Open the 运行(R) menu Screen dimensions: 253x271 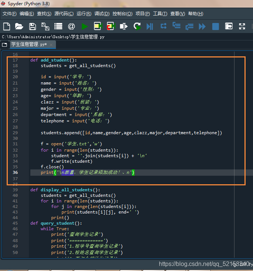(x=84, y=14)
